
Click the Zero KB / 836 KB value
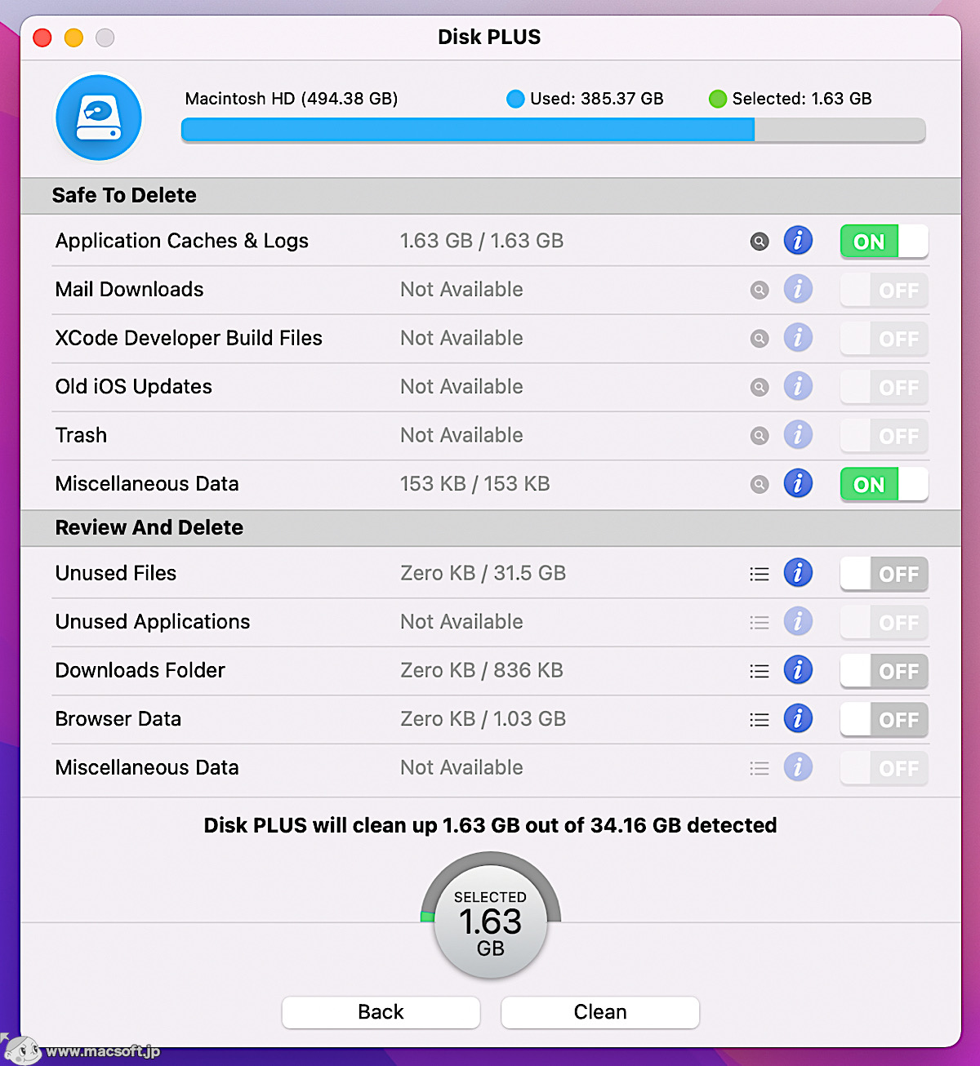point(482,670)
